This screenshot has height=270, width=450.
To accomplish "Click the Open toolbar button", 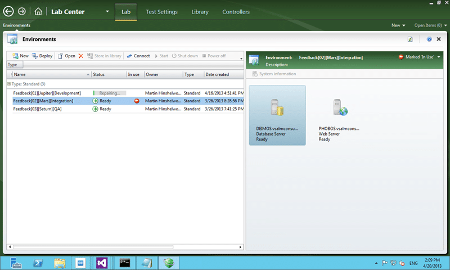I will tap(66, 56).
